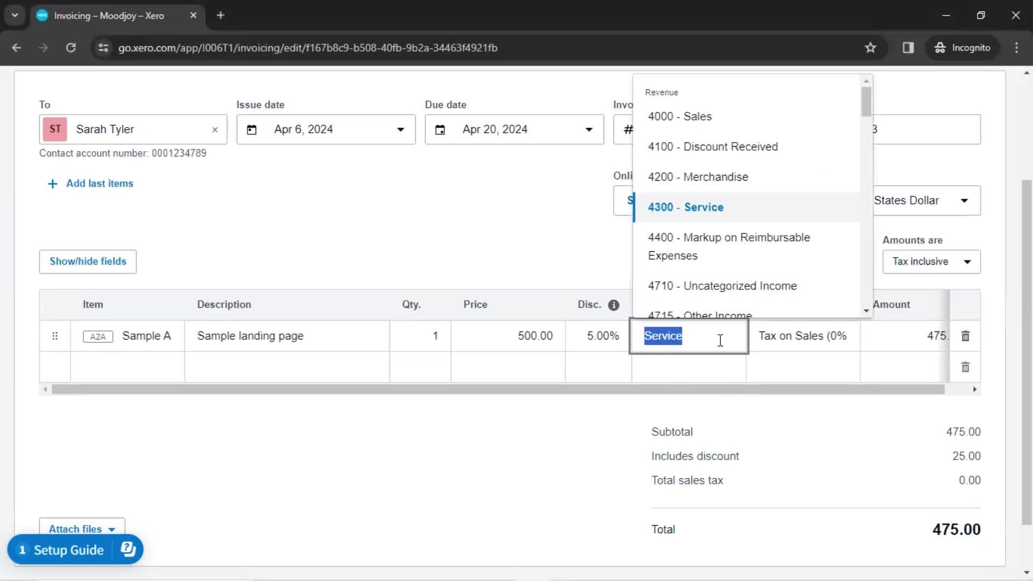Select 4100 - Discount Received account
The image size is (1033, 581).
tap(747, 147)
